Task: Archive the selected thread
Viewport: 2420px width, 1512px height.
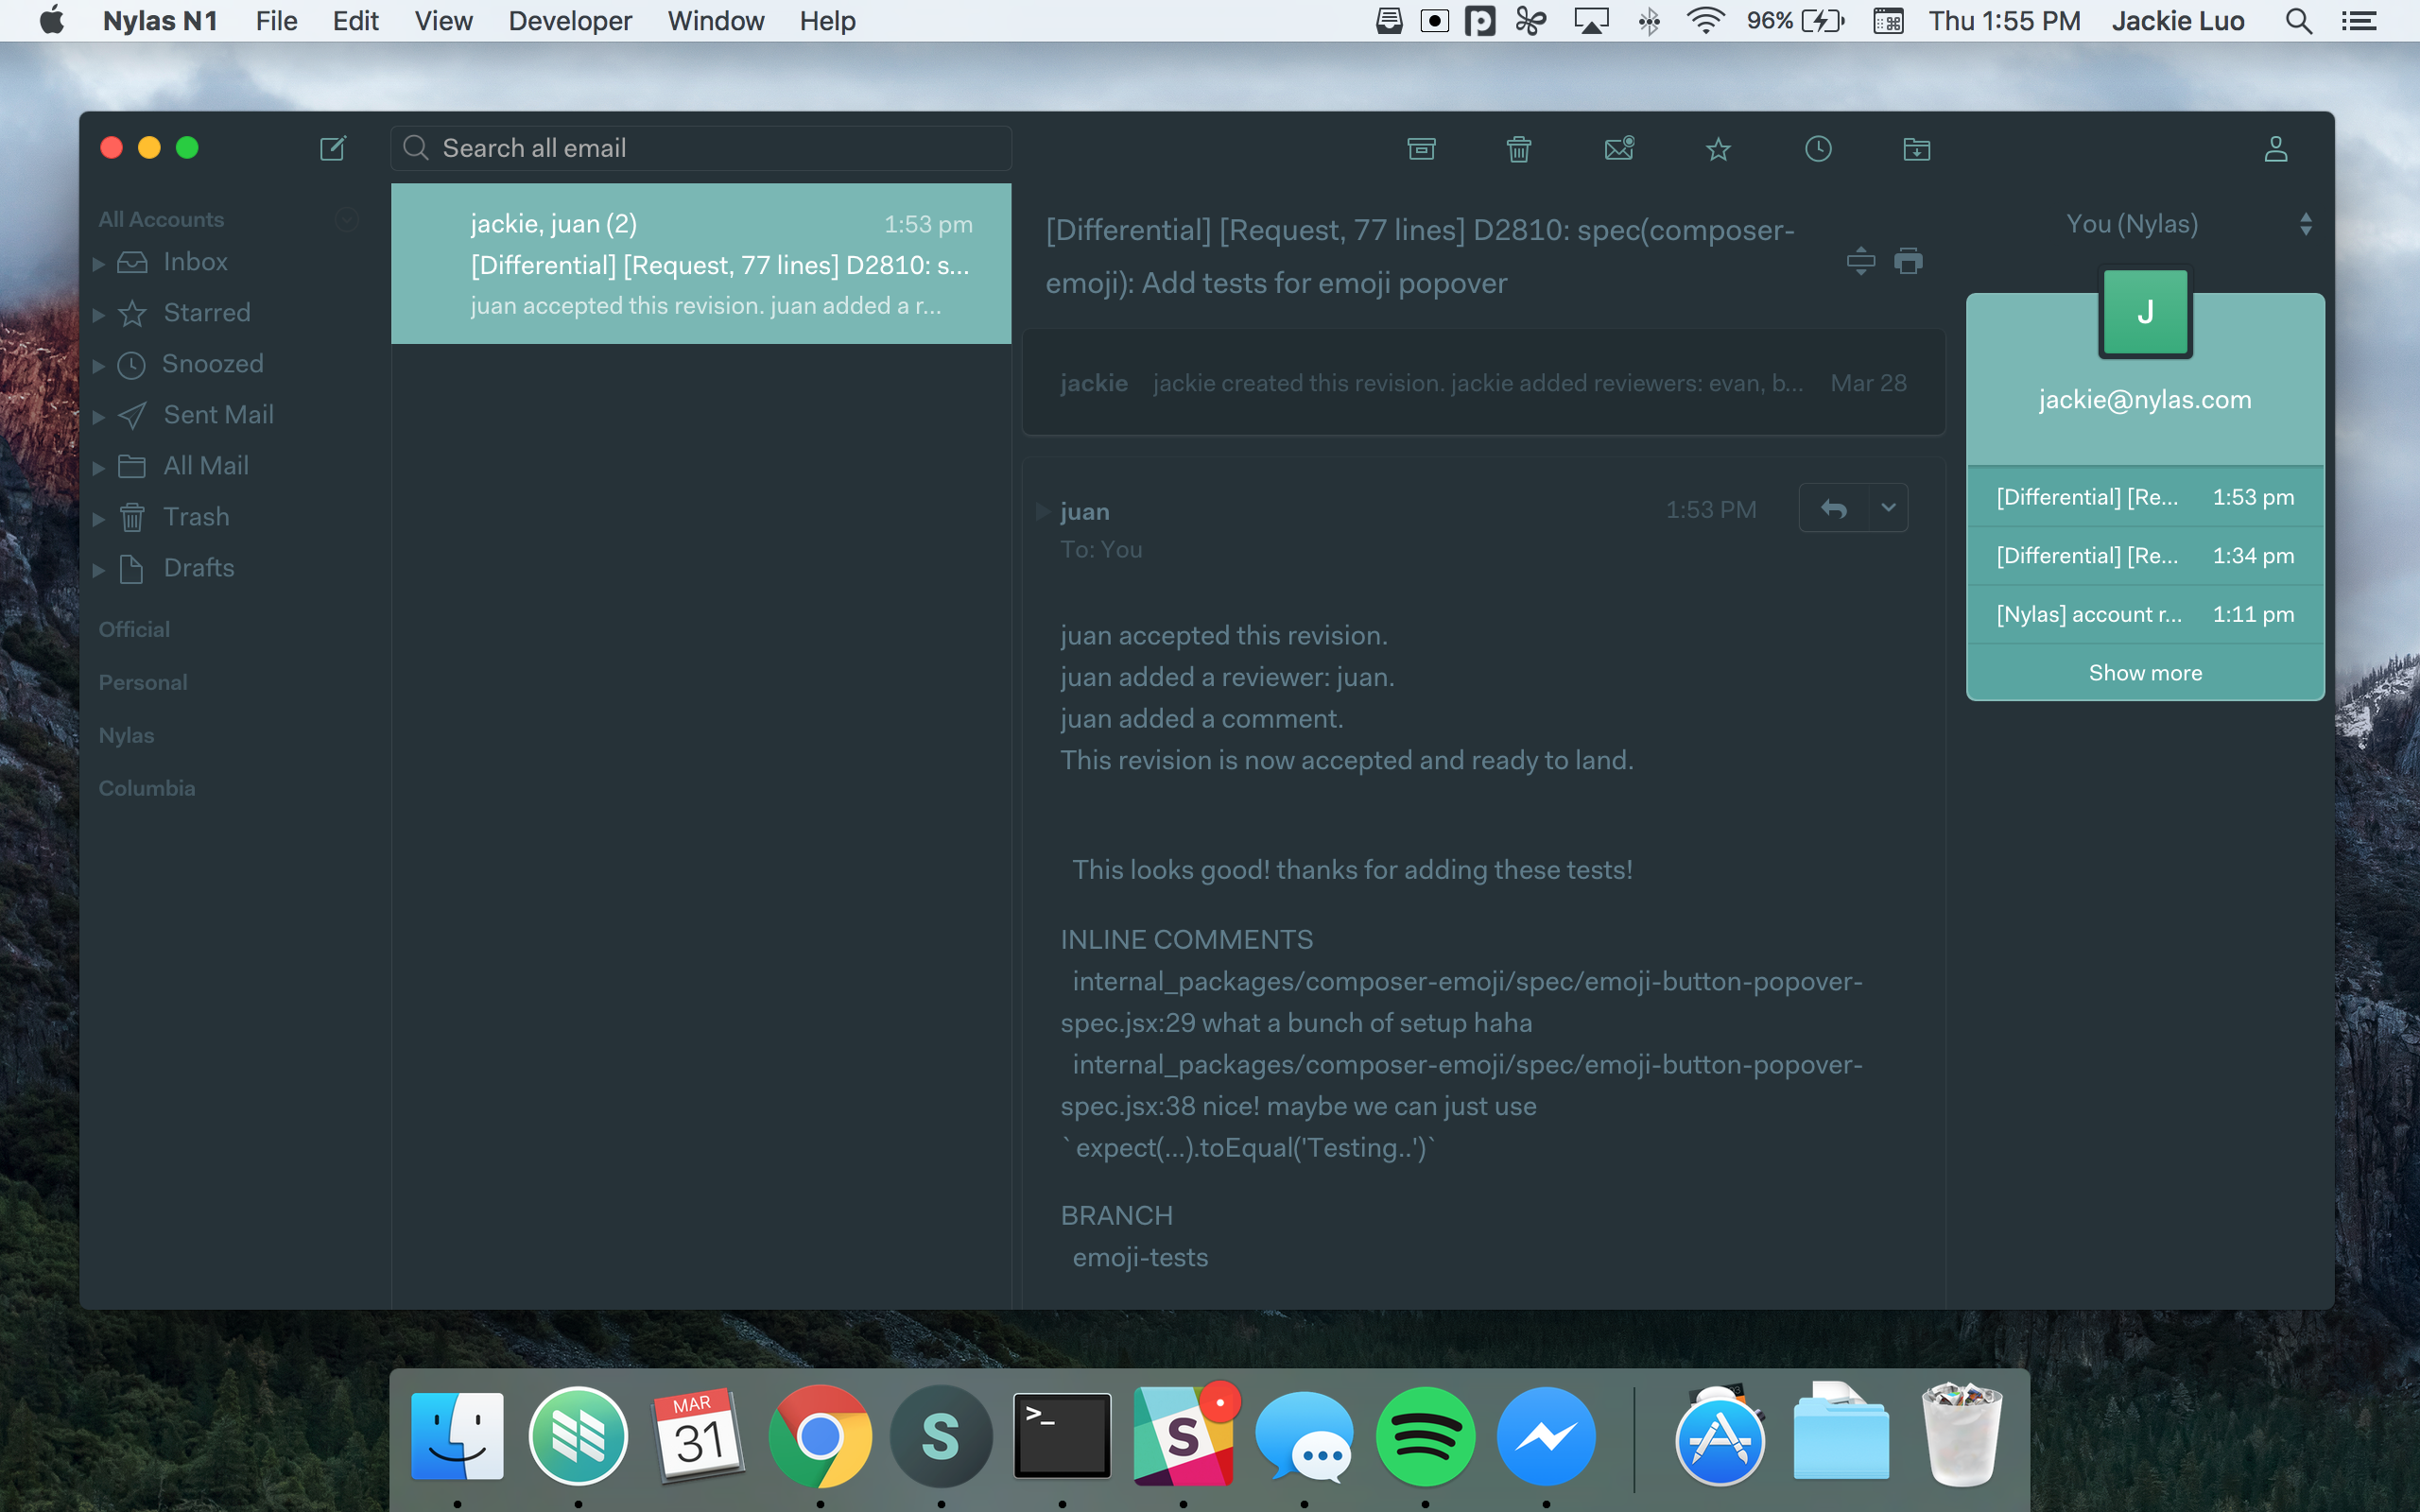Action: click(1421, 149)
